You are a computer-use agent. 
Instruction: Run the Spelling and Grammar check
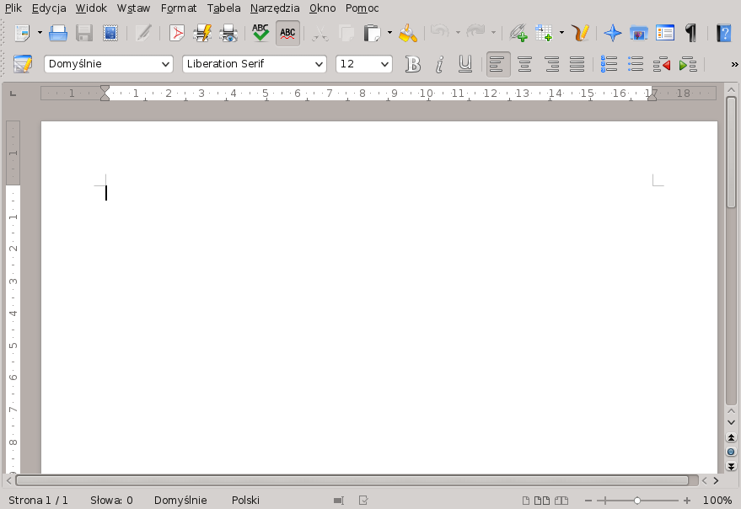point(260,34)
